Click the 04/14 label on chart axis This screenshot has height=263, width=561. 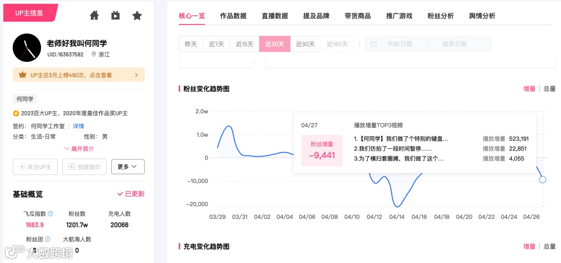pos(396,217)
